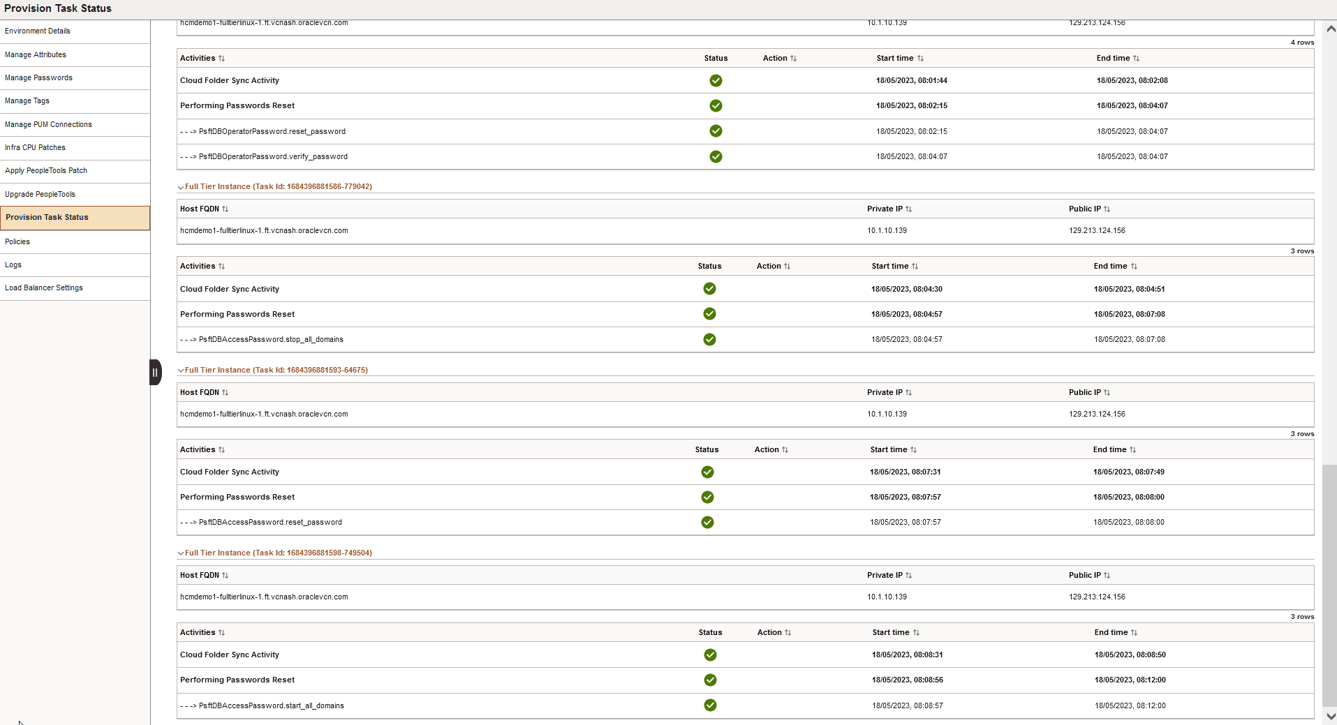Click the status check icon beside Performing Passwords Reset
This screenshot has width=1337, height=725.
(x=716, y=105)
